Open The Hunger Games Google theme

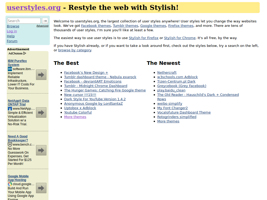105,90
